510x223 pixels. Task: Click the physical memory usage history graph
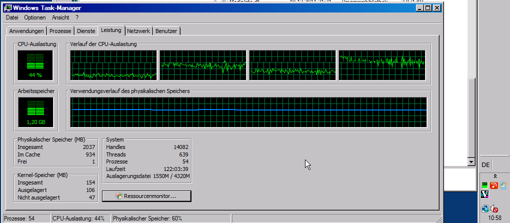click(248, 112)
